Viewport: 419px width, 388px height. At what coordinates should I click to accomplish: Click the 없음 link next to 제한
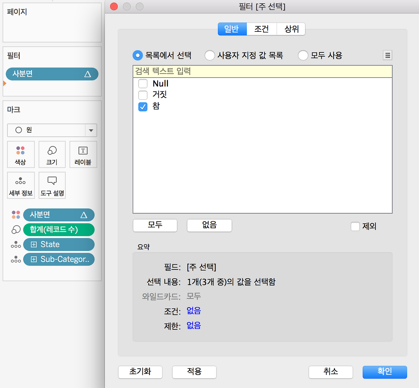click(194, 325)
